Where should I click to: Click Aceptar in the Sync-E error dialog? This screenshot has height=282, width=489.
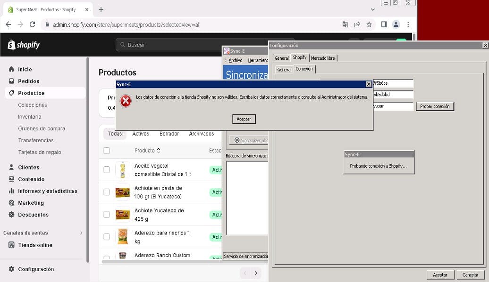pyautogui.click(x=244, y=119)
